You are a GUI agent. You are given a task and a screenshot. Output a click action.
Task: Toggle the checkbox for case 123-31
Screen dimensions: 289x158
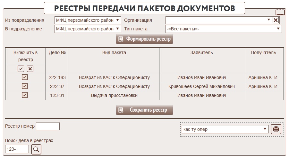(x=25, y=95)
